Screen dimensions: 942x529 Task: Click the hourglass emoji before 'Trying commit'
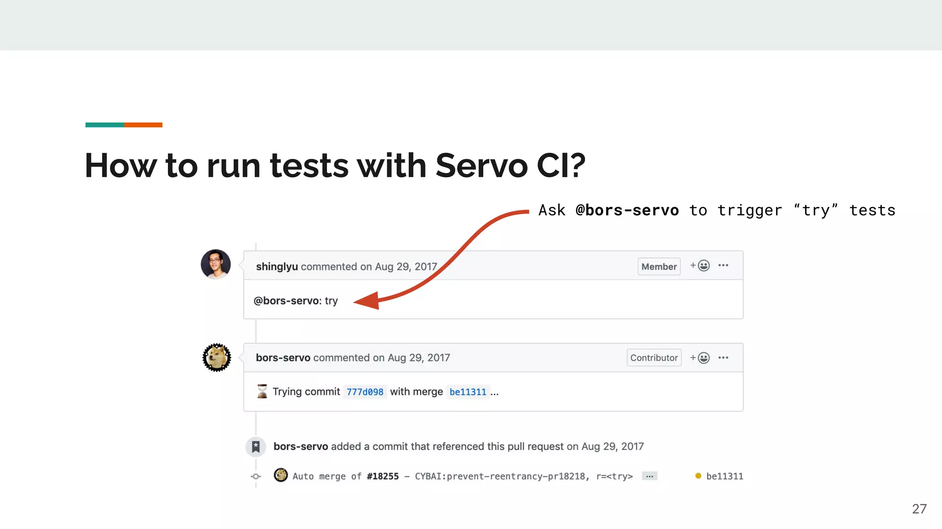click(262, 391)
